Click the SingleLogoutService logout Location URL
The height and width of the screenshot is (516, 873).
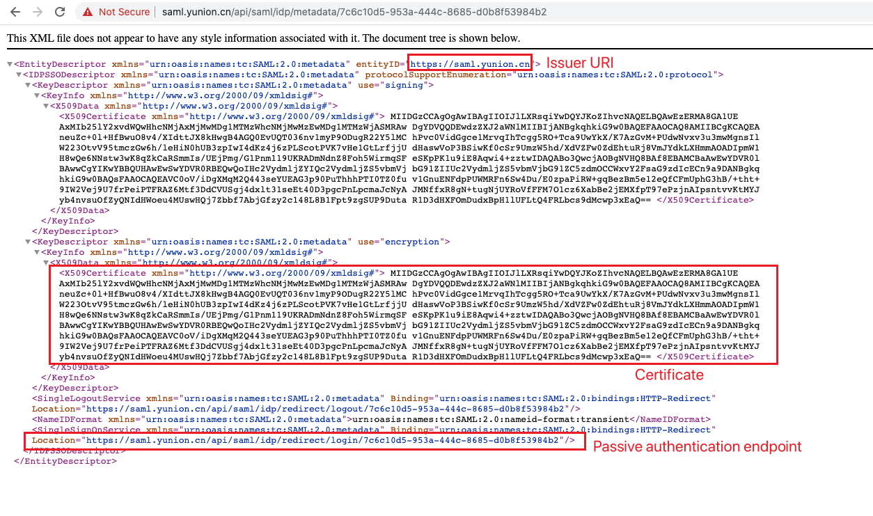point(327,409)
